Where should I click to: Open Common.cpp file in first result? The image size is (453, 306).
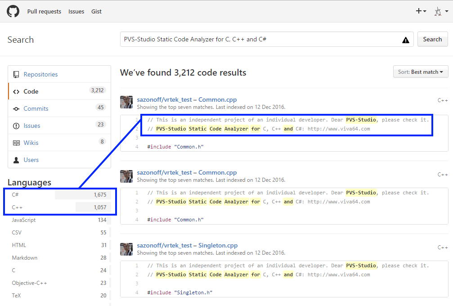click(218, 100)
